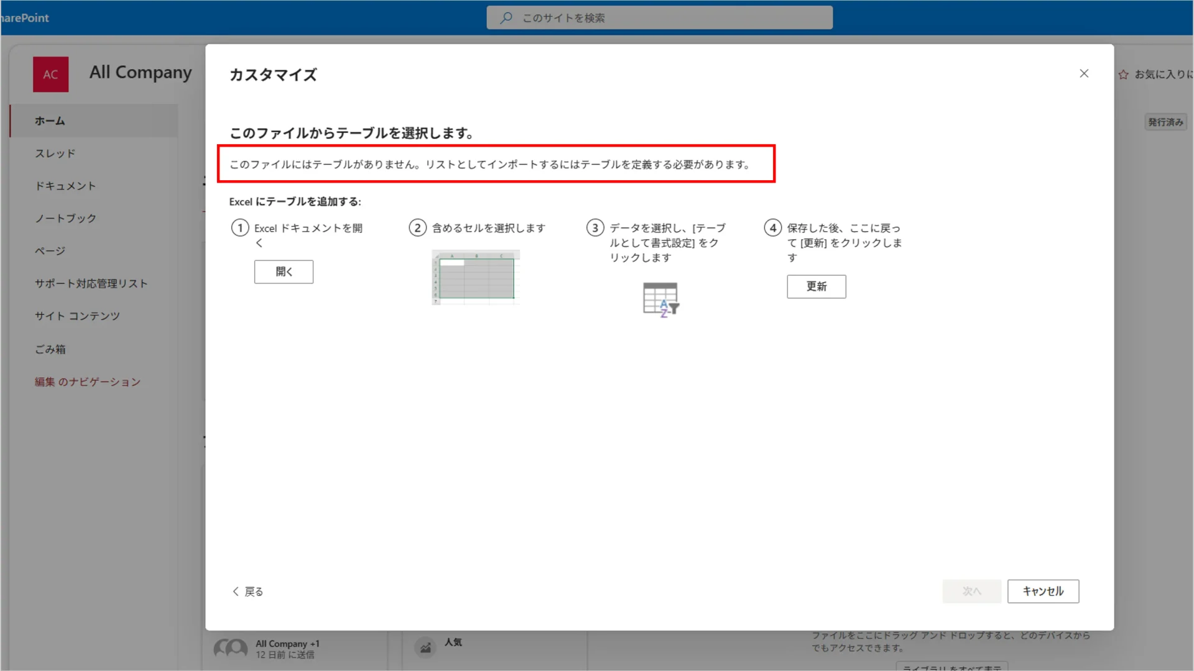Click the 次へ button

pos(971,591)
